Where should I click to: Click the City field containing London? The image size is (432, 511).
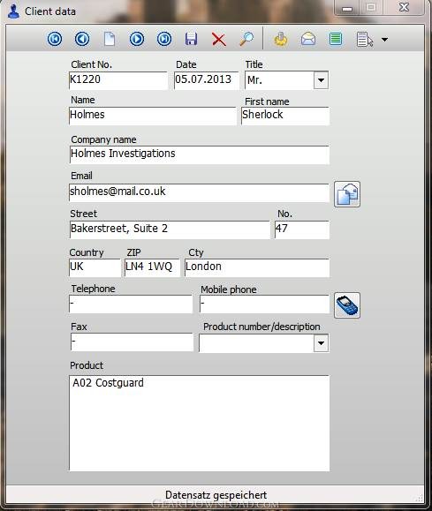tap(257, 267)
